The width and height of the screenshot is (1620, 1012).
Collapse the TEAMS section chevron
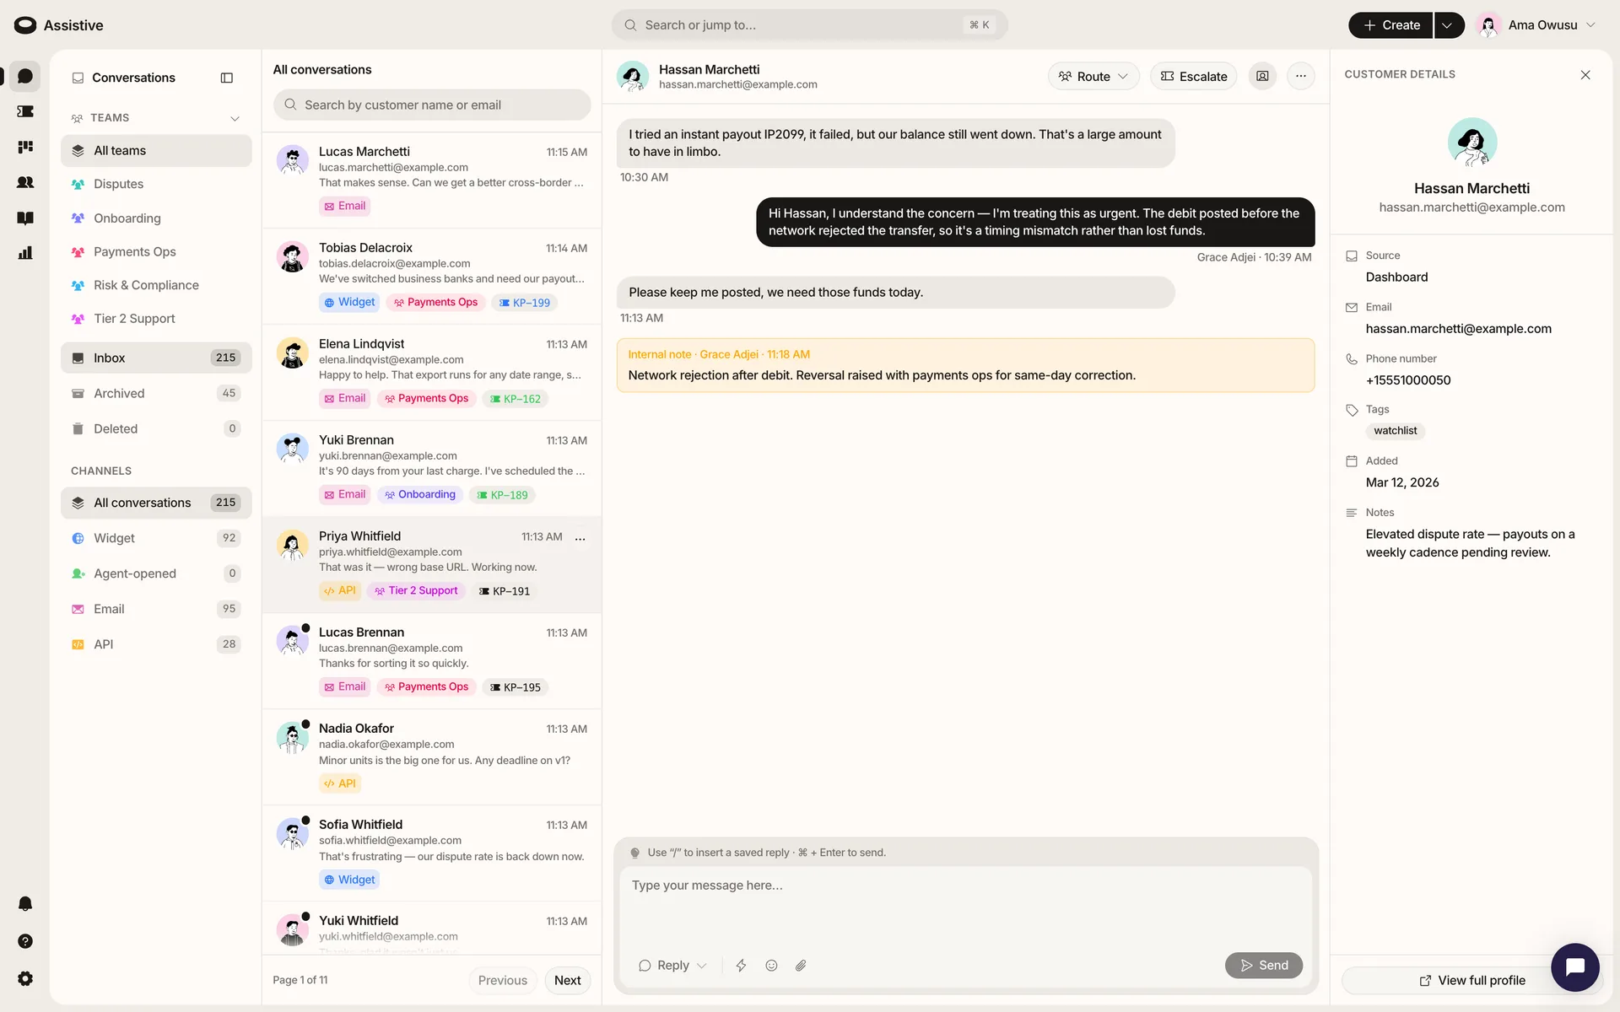(235, 118)
